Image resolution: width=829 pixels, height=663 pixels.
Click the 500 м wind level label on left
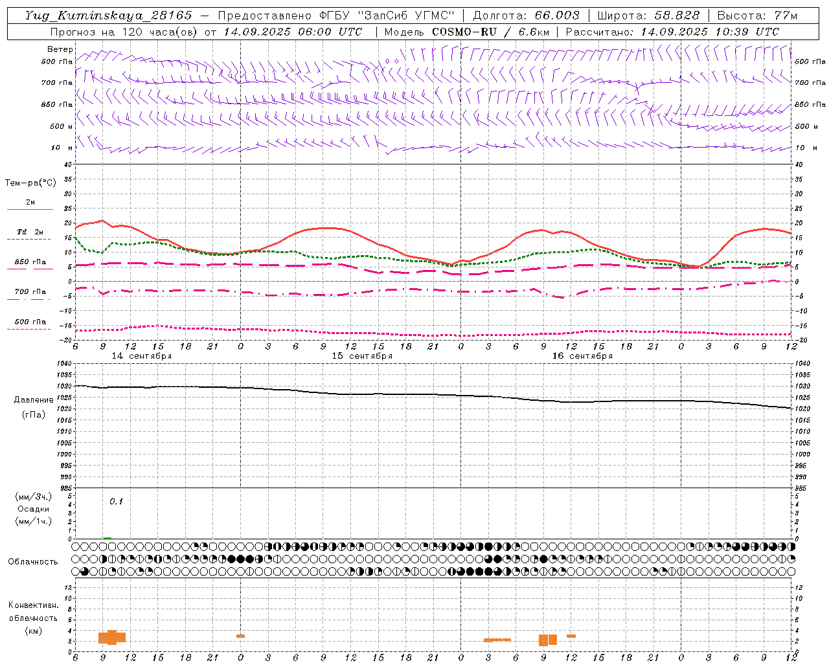click(x=62, y=126)
